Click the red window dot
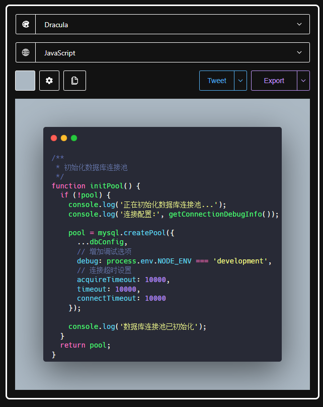323x407 pixels. click(x=54, y=138)
